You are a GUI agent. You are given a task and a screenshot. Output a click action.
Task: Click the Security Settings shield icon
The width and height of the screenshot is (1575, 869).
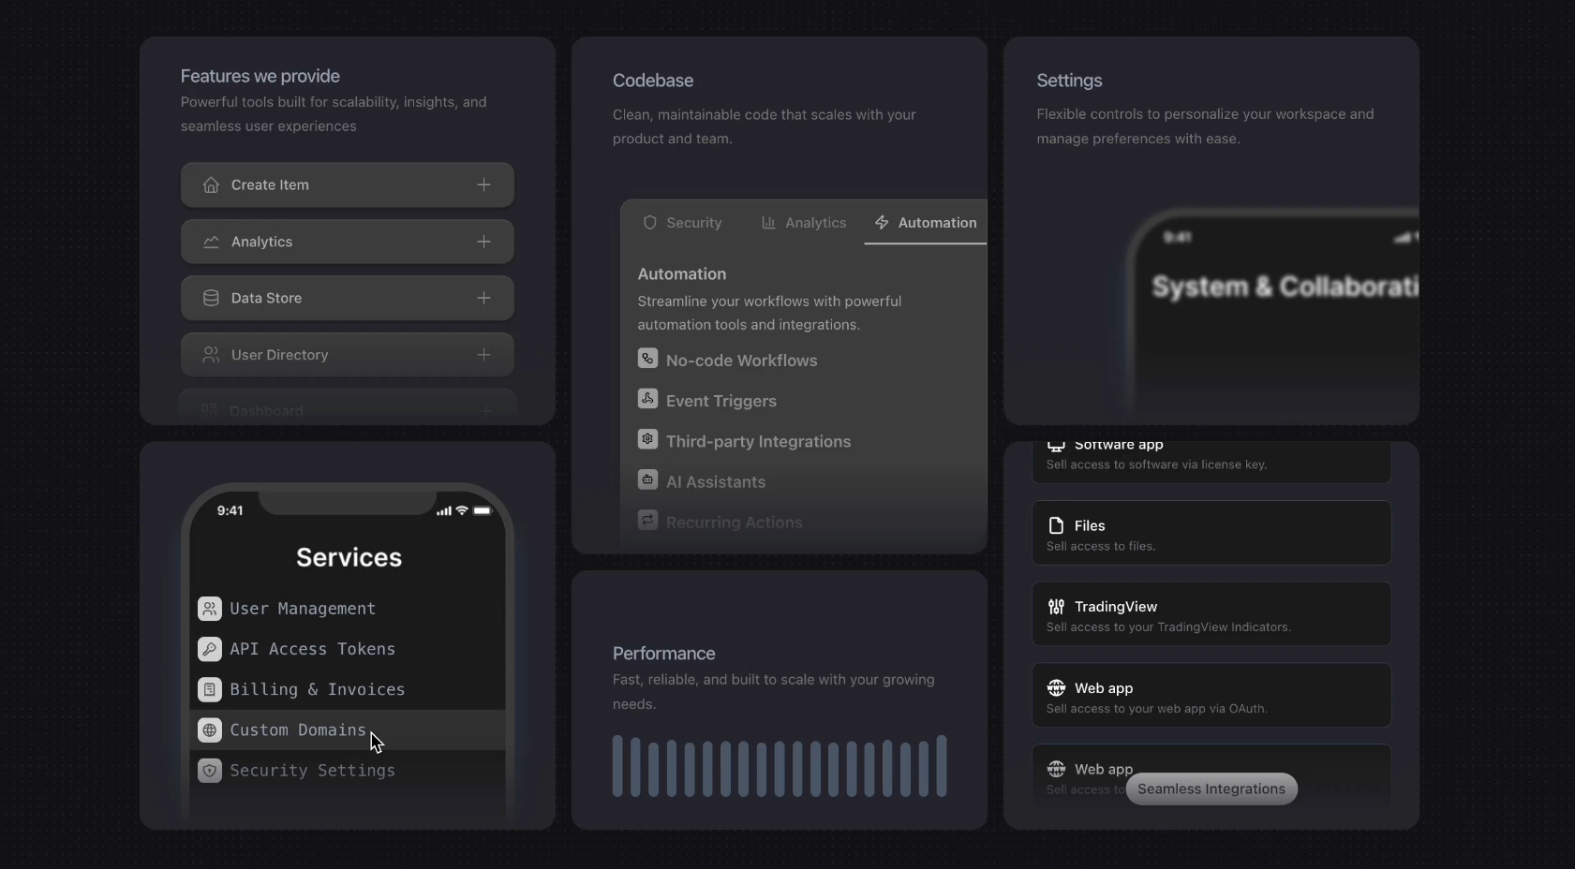(210, 771)
